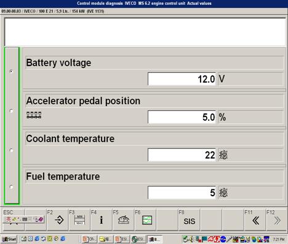
Task: Click the Battery voltage value field
Action: (x=182, y=79)
